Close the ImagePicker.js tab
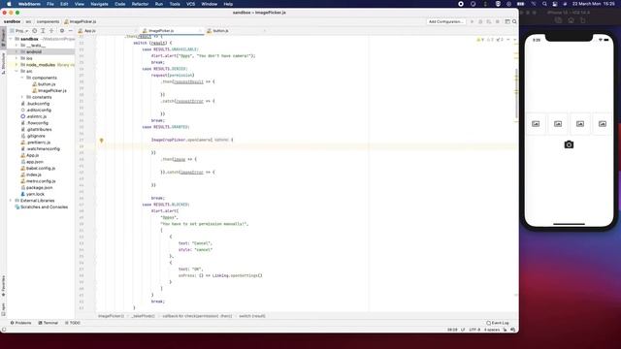Screen dimensions: 621x349 [x=200, y=31]
